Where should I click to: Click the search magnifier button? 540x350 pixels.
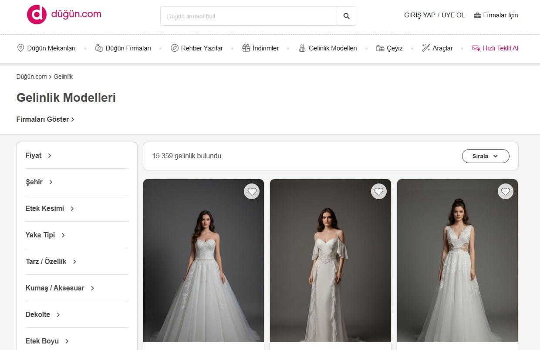click(346, 16)
